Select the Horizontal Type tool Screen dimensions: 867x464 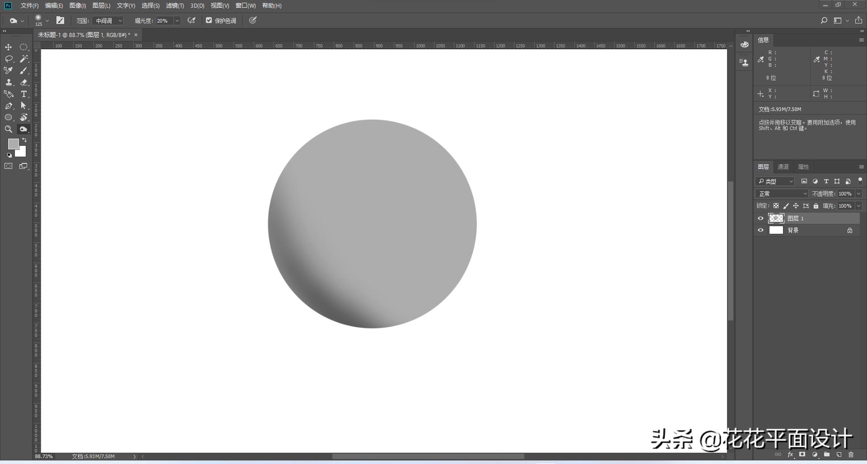tap(23, 94)
